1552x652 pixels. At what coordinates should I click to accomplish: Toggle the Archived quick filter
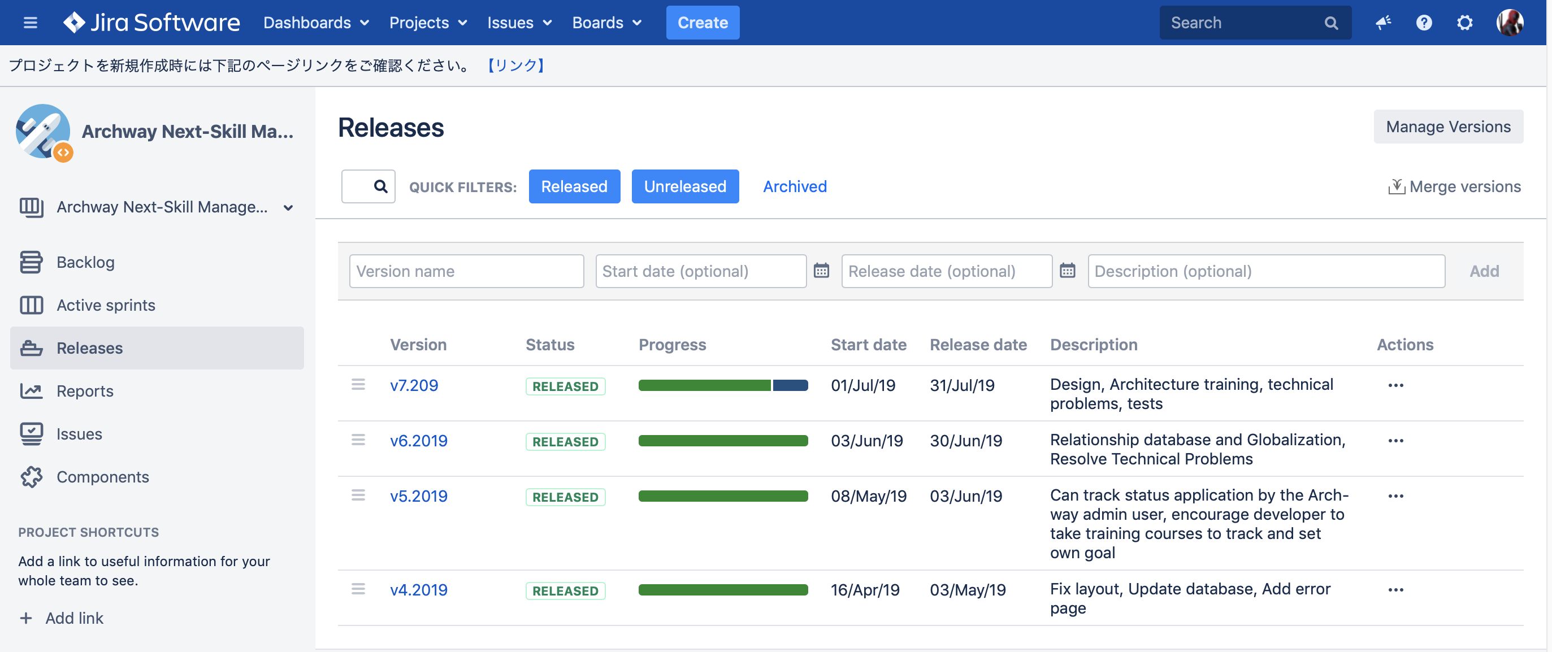794,186
